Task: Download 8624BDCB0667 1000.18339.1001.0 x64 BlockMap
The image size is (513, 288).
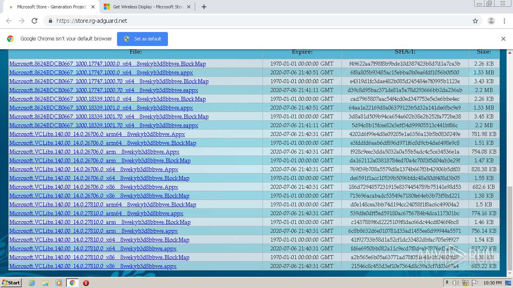Action: pos(107,99)
